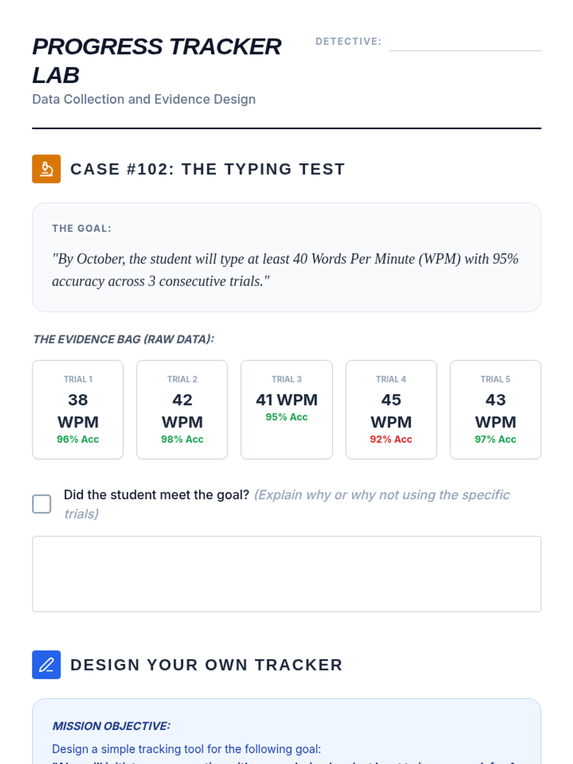
Task: Click the goal explanation answer box
Action: coord(286,573)
